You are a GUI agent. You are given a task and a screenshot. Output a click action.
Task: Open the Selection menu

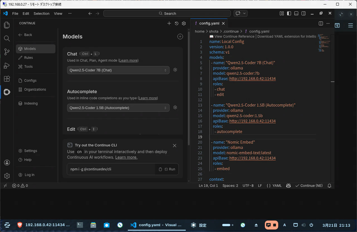41,13
